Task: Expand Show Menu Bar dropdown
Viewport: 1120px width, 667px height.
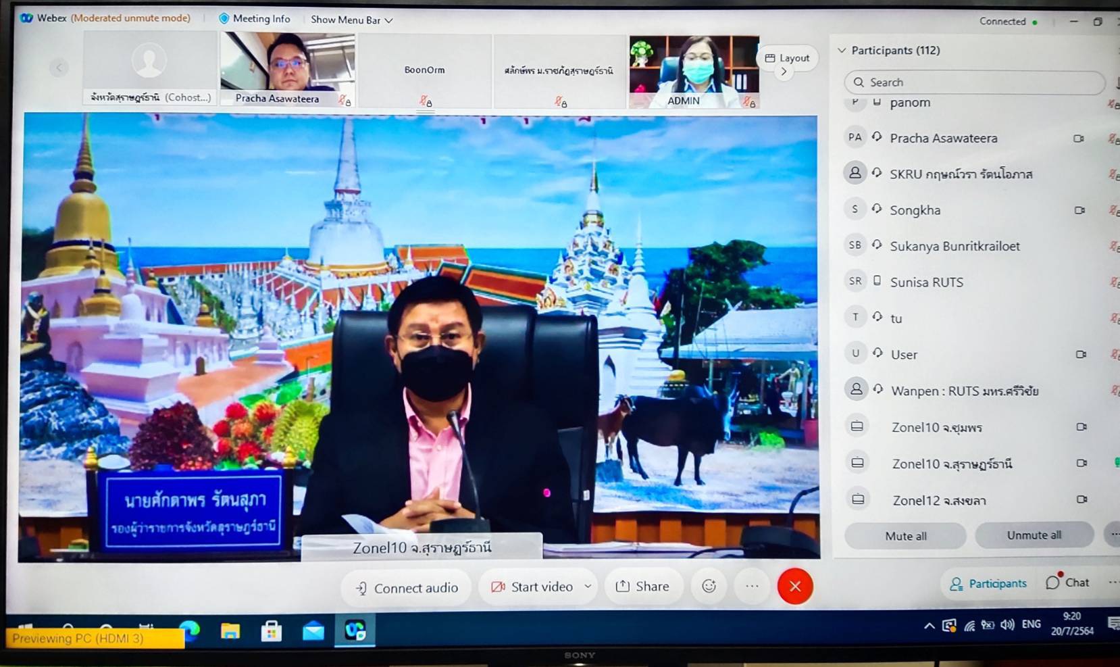Action: coord(351,20)
